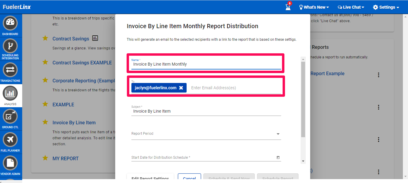Click the dialog vertical scrollbar thumb
The height and width of the screenshot is (183, 408).
[303, 99]
